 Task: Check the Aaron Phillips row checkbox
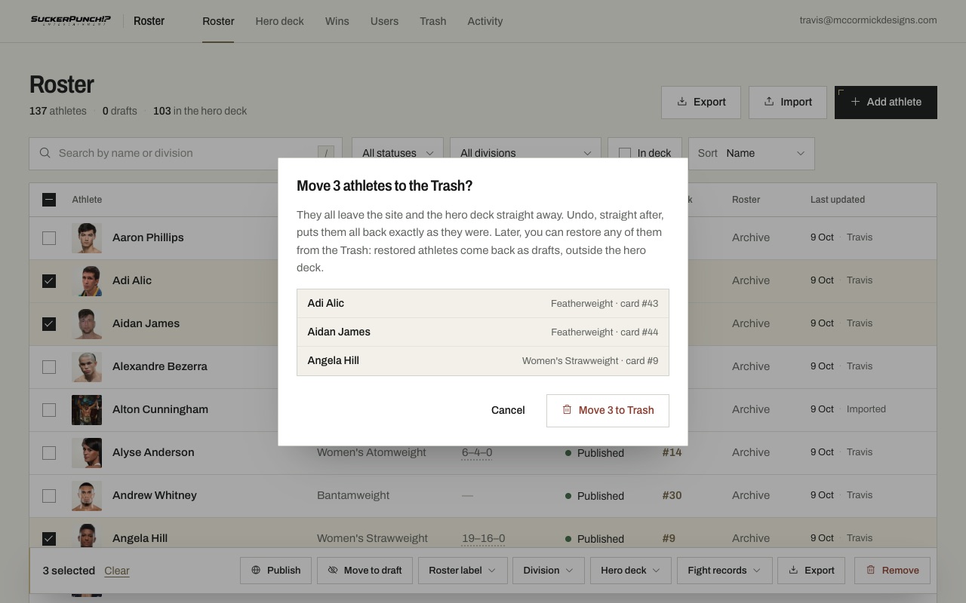(49, 237)
